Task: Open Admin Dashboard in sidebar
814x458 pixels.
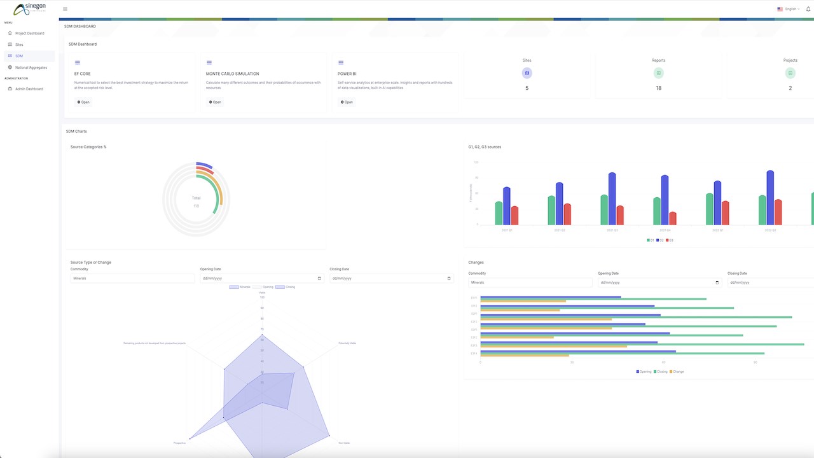Action: (x=29, y=89)
